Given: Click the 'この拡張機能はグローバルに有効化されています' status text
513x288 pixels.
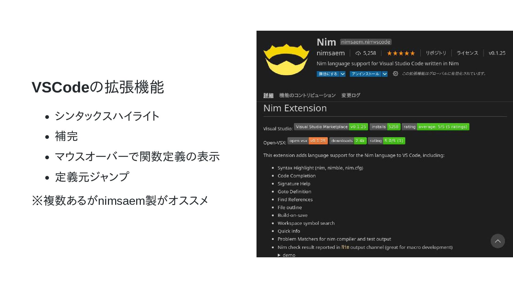Looking at the screenshot, I should point(444,74).
